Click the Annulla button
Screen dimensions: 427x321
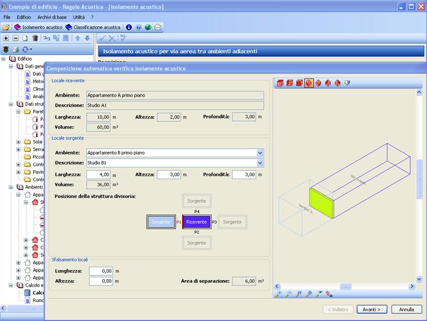click(407, 309)
